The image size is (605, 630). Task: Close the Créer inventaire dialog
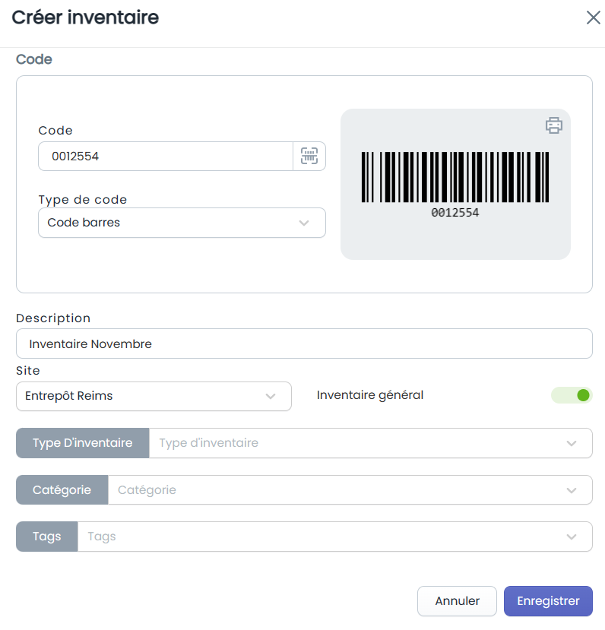593,17
